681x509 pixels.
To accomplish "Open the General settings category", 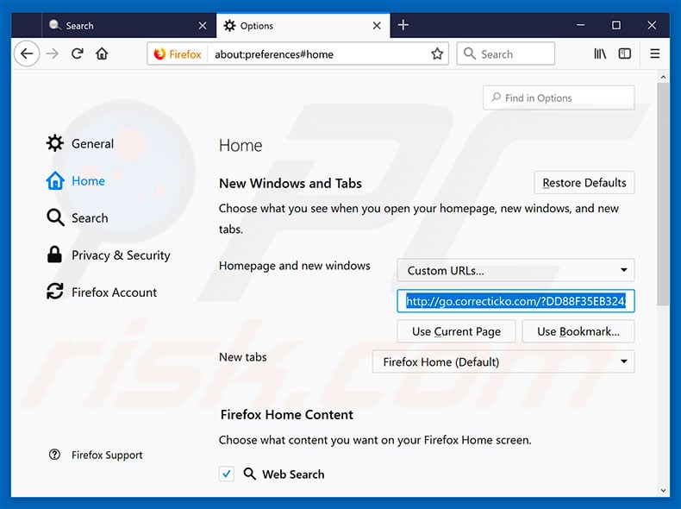I will click(x=80, y=143).
